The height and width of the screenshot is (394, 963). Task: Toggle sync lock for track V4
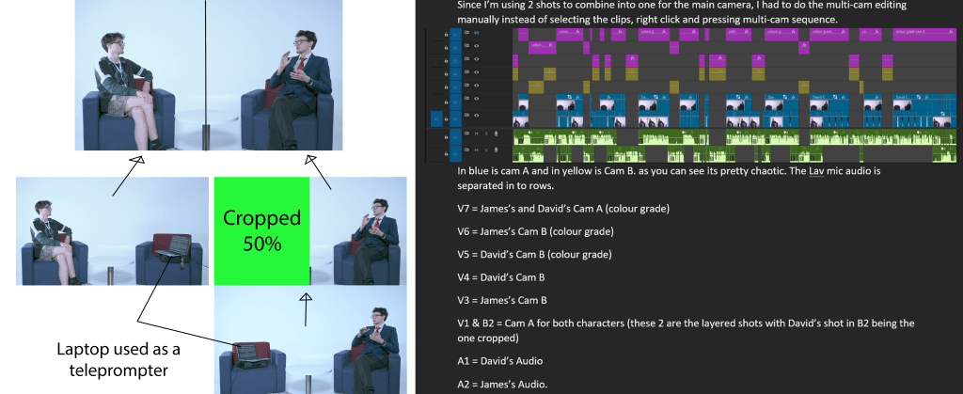point(466,71)
